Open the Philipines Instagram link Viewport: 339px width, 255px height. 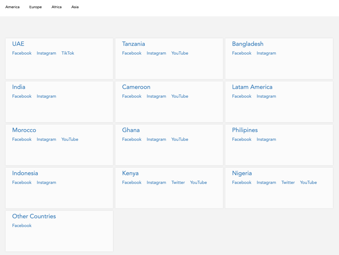(266, 139)
